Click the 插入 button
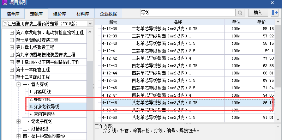 [258, 13]
